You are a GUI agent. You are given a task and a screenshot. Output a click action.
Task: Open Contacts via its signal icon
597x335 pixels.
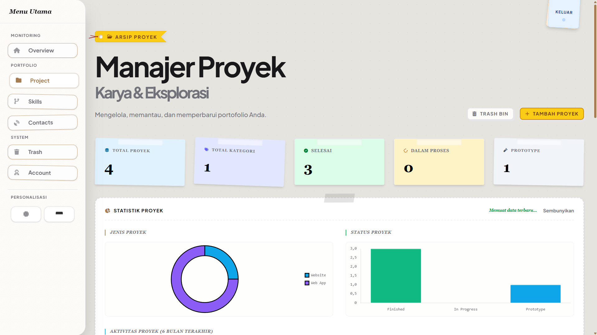(x=16, y=122)
